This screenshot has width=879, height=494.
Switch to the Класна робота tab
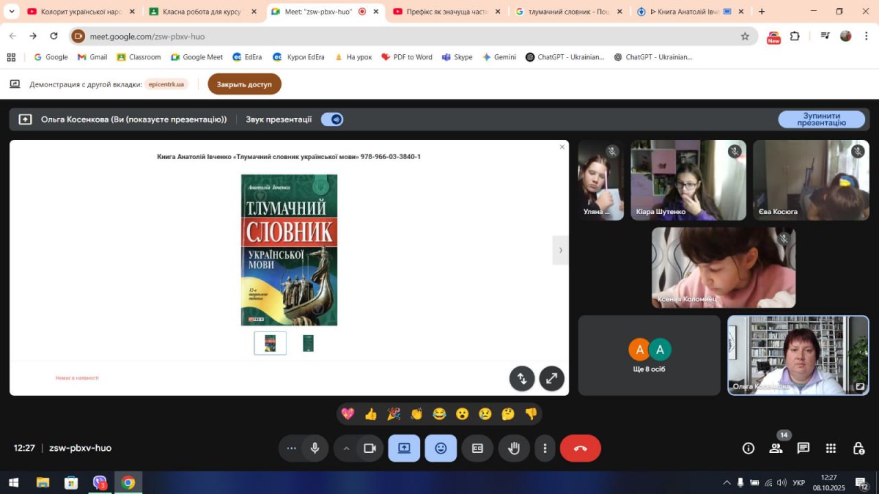[x=202, y=12]
